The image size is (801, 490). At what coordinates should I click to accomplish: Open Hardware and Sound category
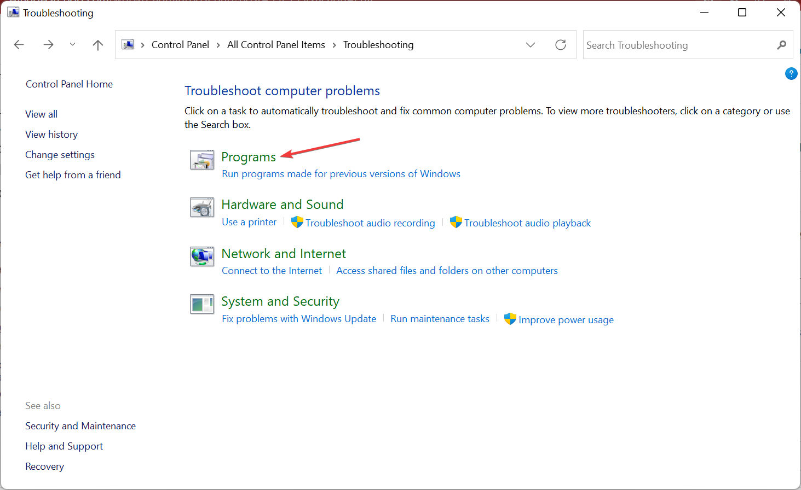[283, 205]
